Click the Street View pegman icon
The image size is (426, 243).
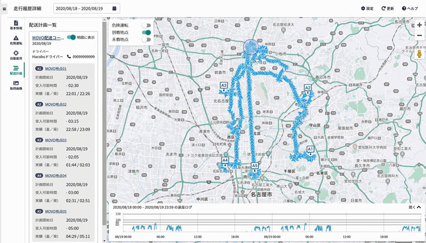coord(420,54)
